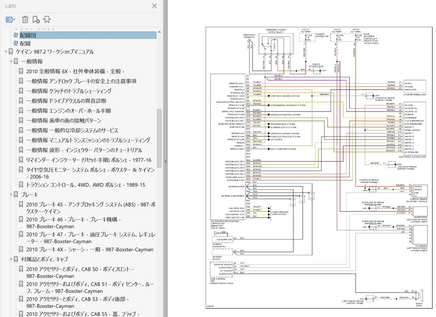
Task: Select 付属品とボディ、キャブ bookmark label
Action: pos(44,259)
